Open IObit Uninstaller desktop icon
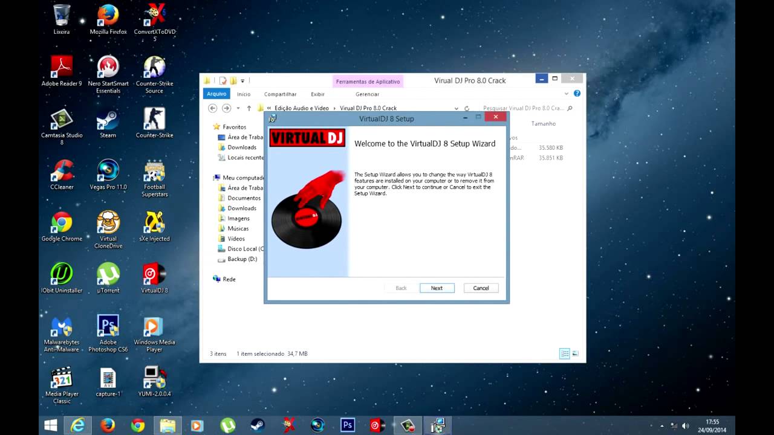The height and width of the screenshot is (435, 774). (61, 278)
